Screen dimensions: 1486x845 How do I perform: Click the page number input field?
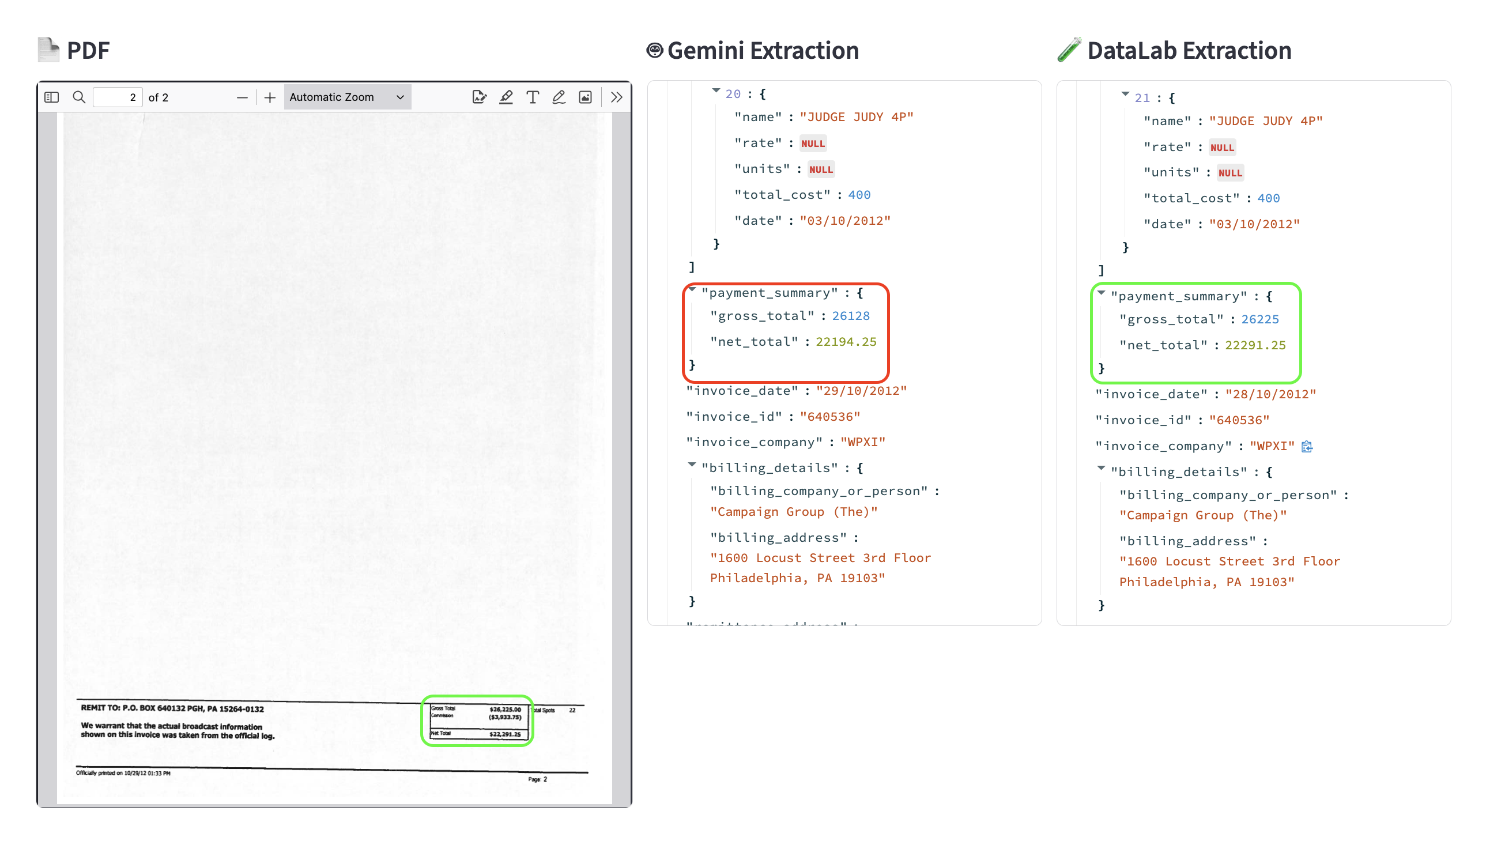click(x=118, y=97)
